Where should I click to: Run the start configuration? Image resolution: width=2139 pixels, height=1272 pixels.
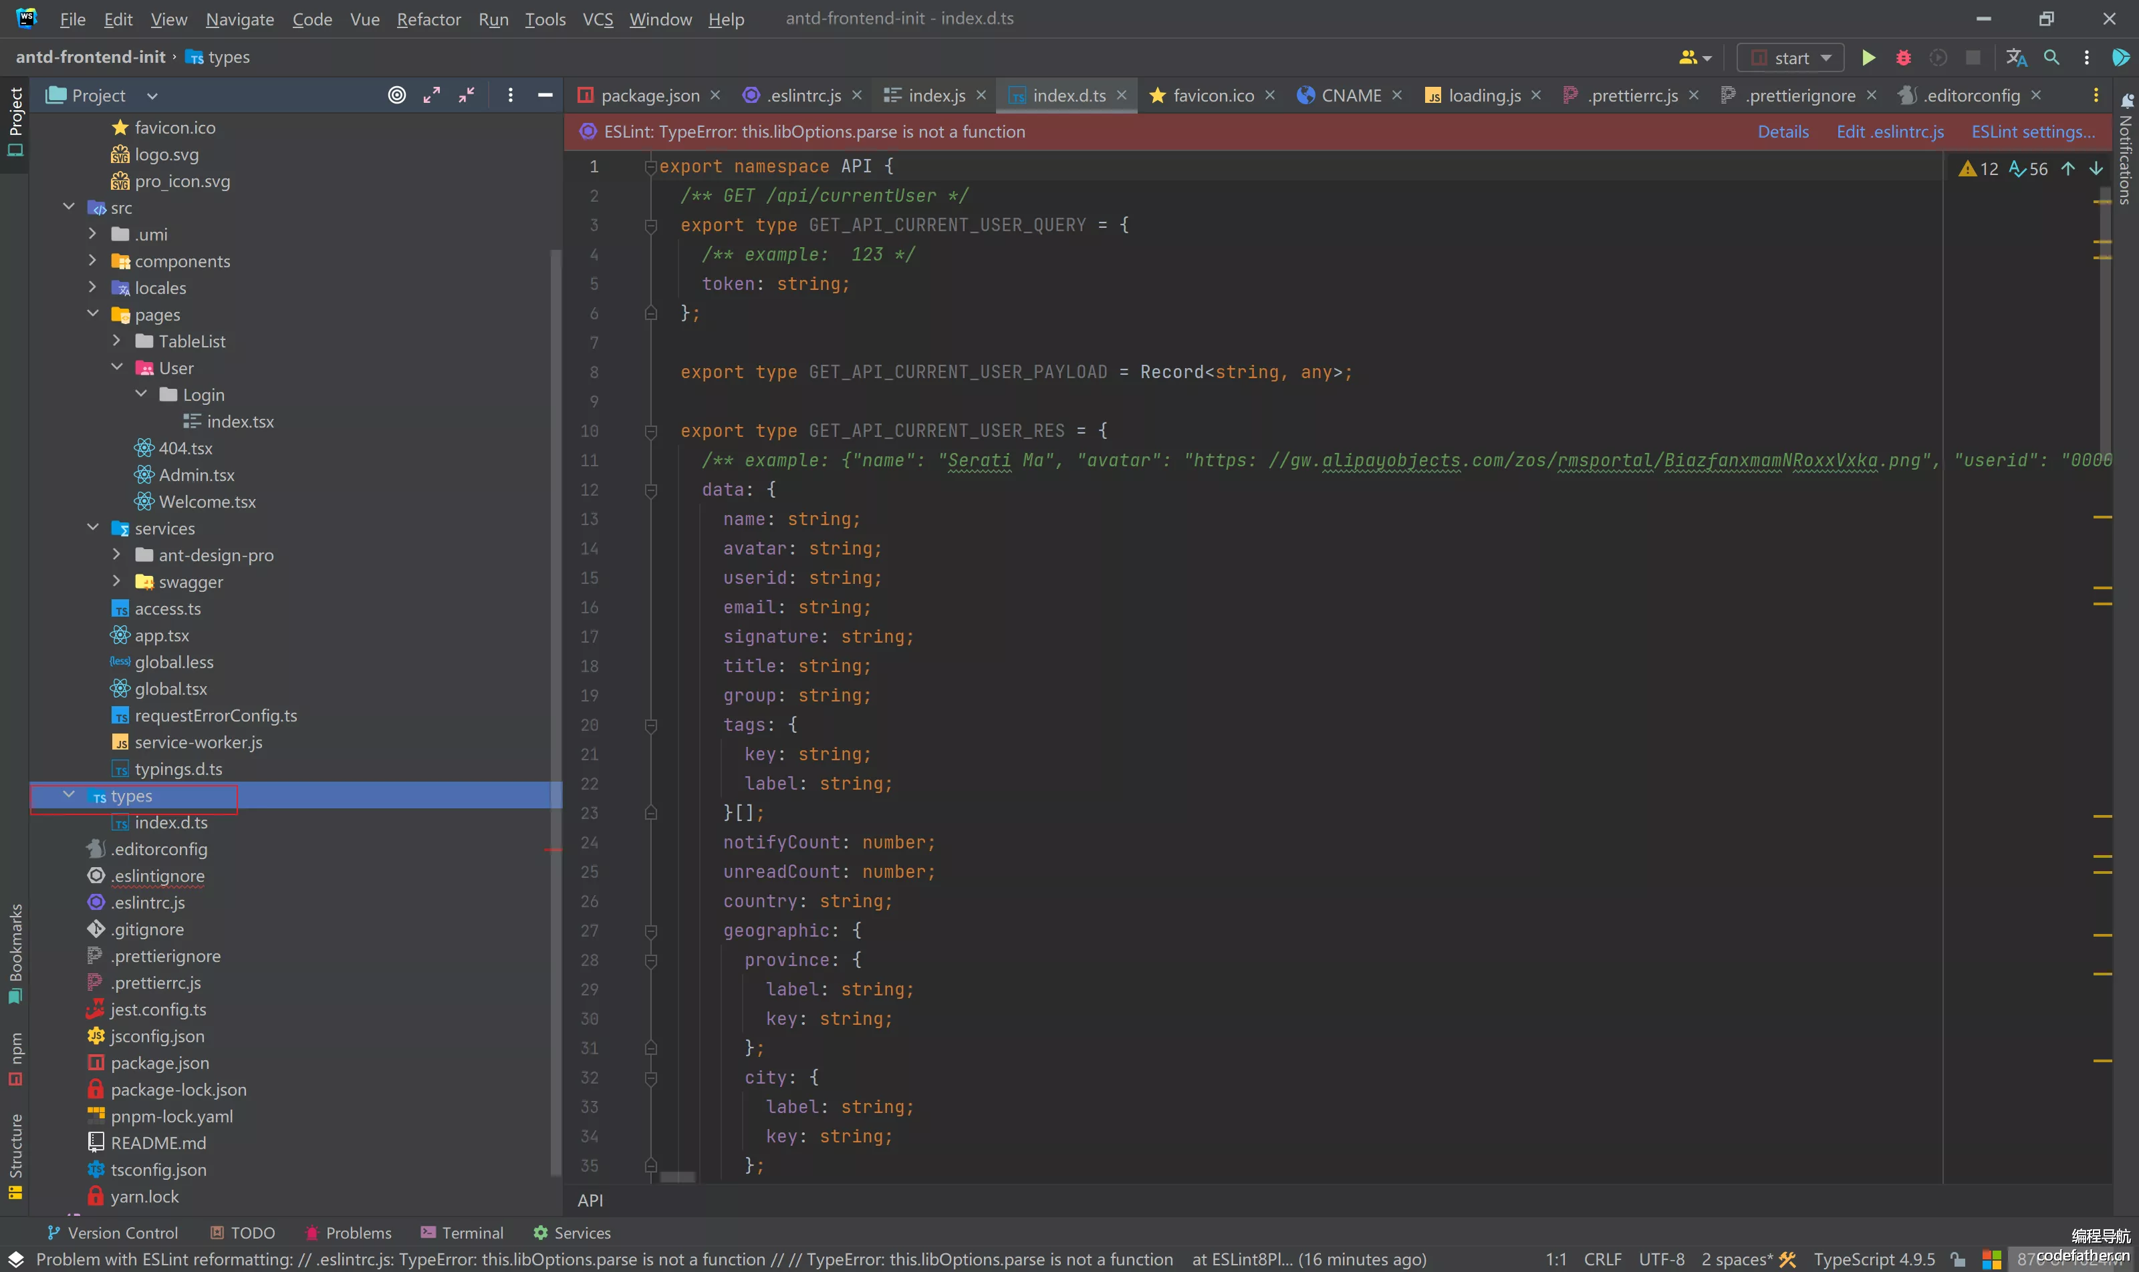tap(1868, 57)
